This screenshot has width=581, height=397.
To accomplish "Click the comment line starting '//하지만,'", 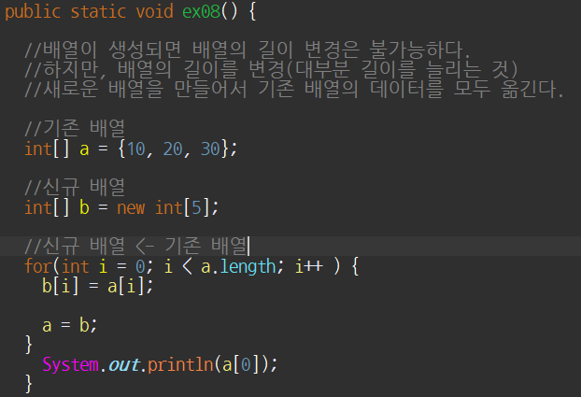I will 271,69.
